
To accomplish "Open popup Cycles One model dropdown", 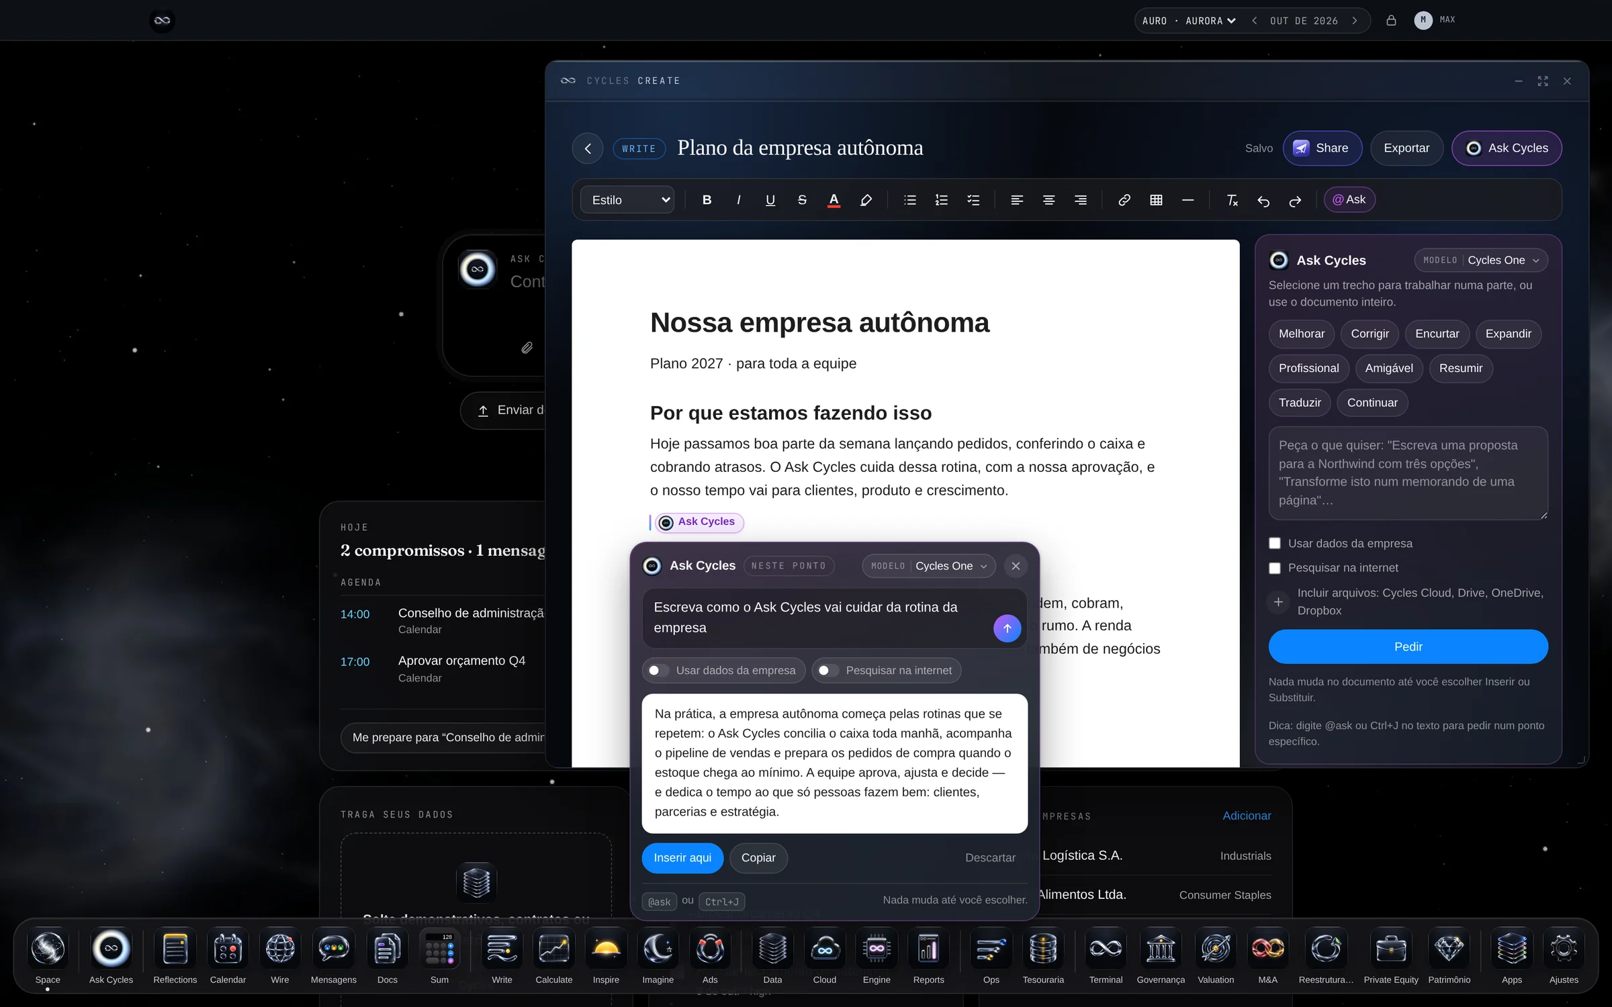I will pyautogui.click(x=929, y=566).
